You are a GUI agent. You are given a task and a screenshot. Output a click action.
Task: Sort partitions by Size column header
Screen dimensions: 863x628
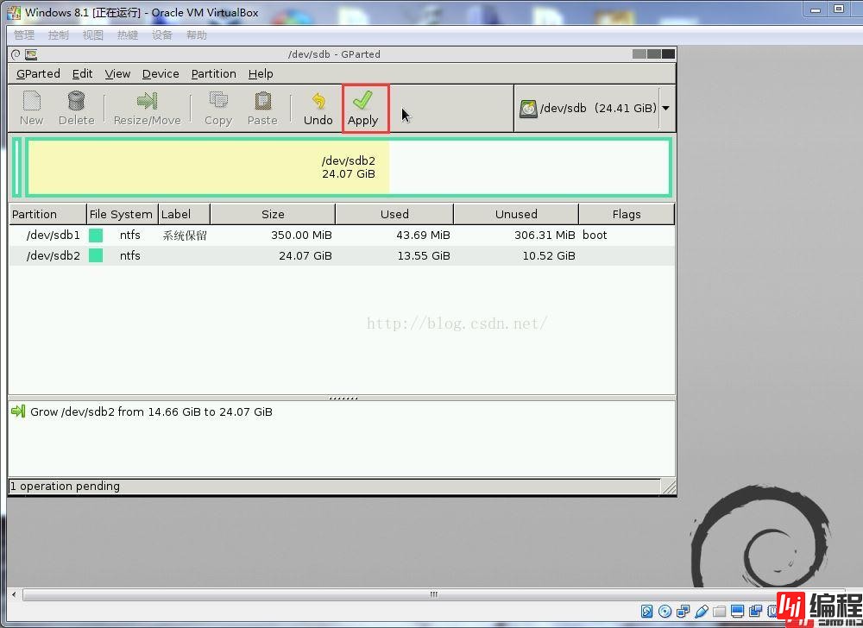tap(273, 214)
